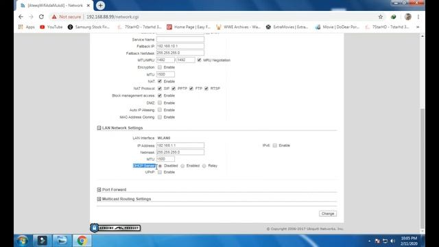Select DHCP Server Enabled radio button
The width and height of the screenshot is (439, 247).
pos(182,166)
